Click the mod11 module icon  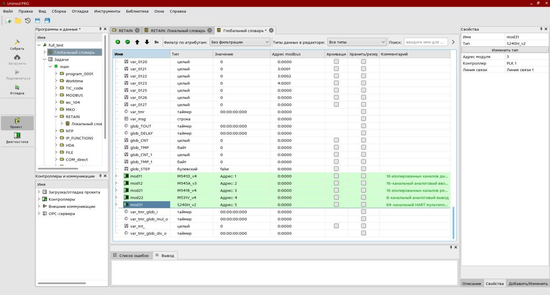[x=126, y=176]
